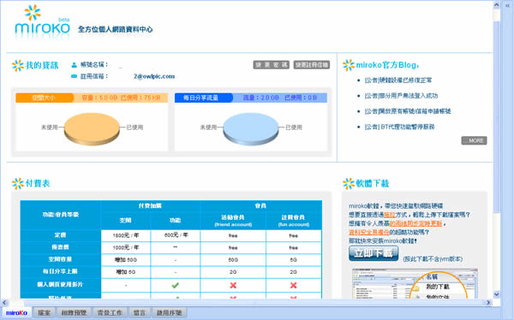The width and height of the screenshot is (514, 320).
Task: Open blog post about 硬碟設備已修復正常
Action: [398, 80]
